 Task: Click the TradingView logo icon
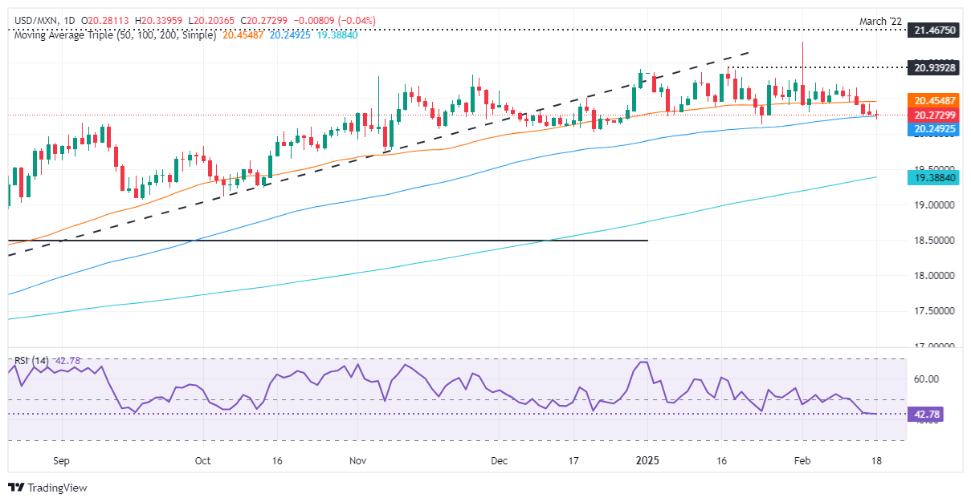pos(15,488)
